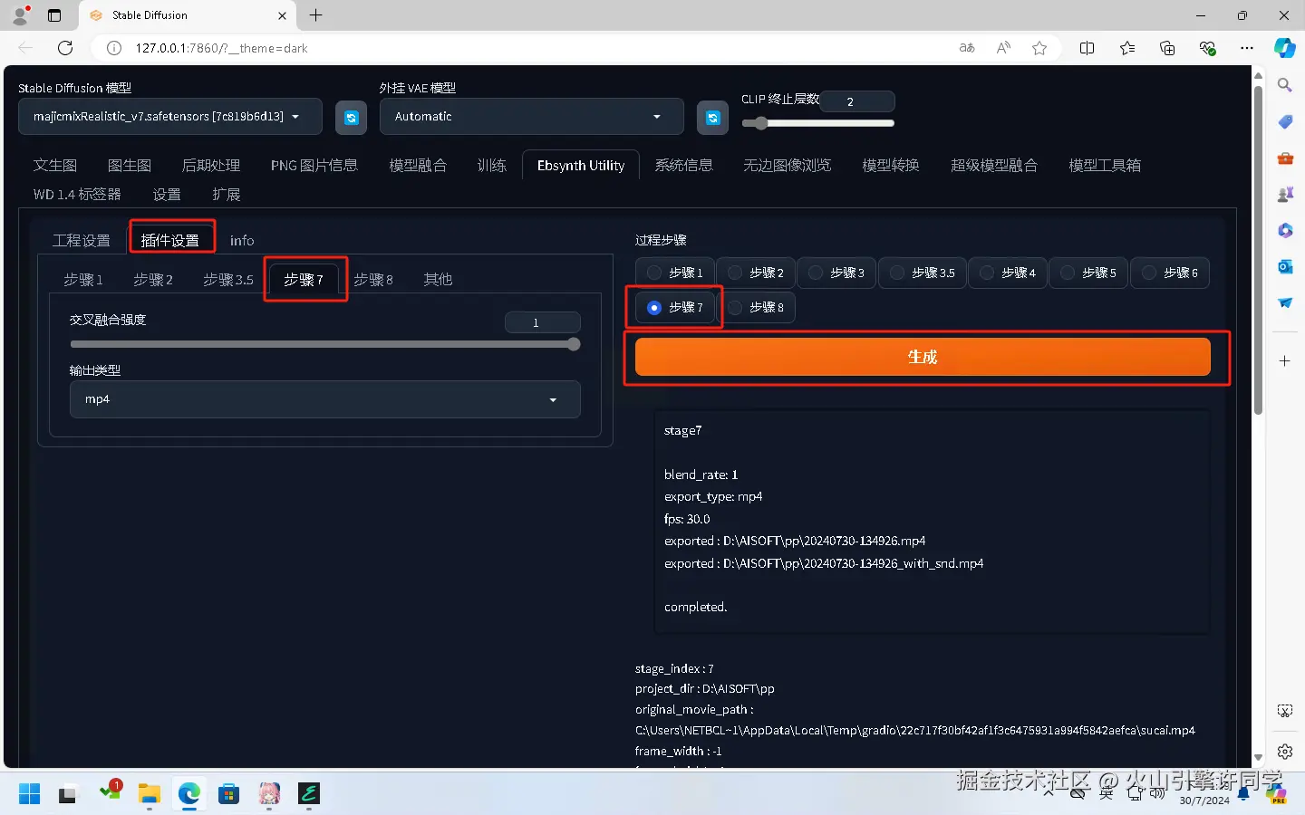The image size is (1305, 815).
Task: Open File Explorer from taskbar
Action: click(149, 794)
